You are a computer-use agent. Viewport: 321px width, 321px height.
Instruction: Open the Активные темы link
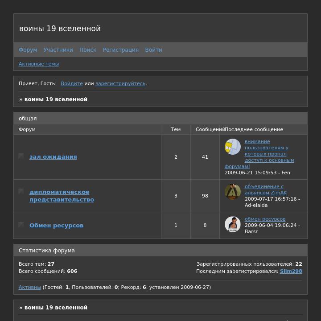(39, 64)
